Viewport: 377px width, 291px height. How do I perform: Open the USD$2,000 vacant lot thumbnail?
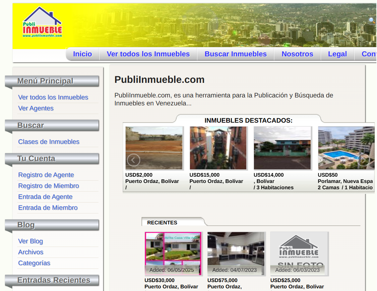154,148
